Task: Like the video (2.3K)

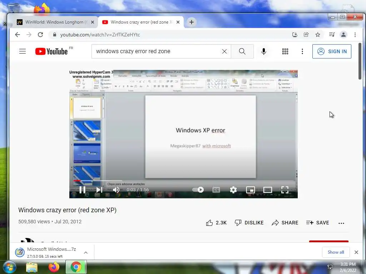Action: click(x=216, y=223)
